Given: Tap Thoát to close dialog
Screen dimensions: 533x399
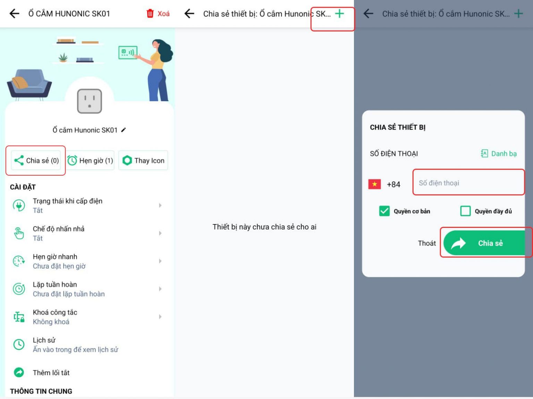Looking at the screenshot, I should tap(427, 243).
